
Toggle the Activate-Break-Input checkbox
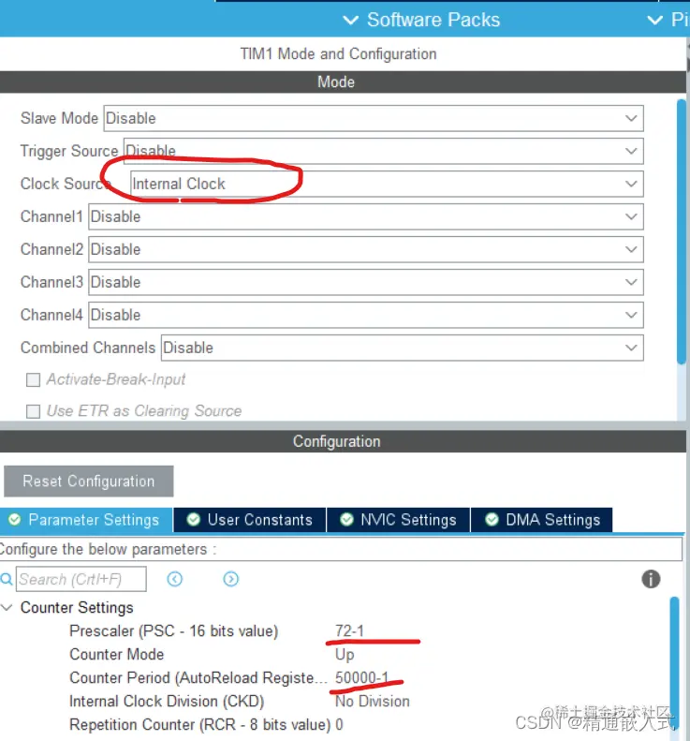(x=33, y=379)
